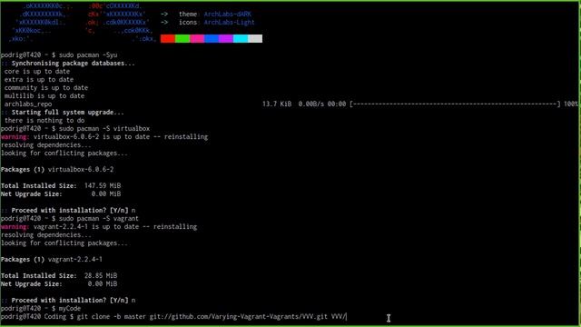Click Total Installed Size 147.59 MiB
Viewport: 581px width, 327px height.
click(x=61, y=185)
